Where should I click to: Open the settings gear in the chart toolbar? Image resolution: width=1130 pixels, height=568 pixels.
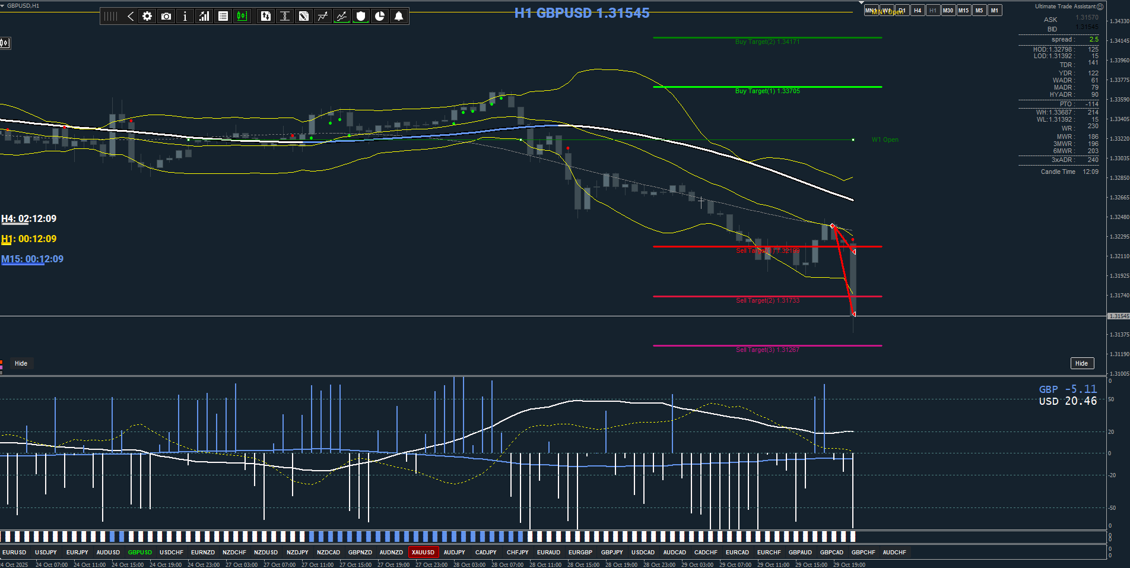click(147, 16)
